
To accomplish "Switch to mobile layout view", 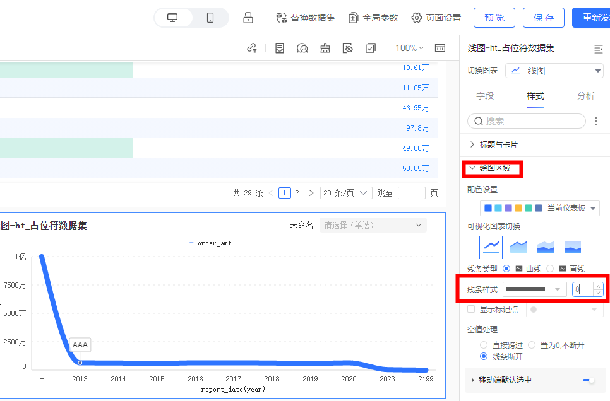I will click(210, 18).
